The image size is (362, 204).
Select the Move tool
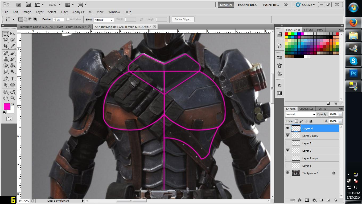tap(13, 34)
